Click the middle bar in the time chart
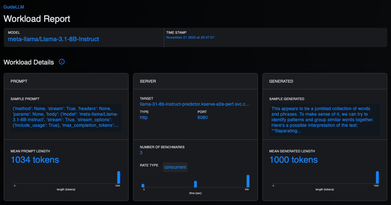The width and height of the screenshot is (391, 205). [195, 184]
